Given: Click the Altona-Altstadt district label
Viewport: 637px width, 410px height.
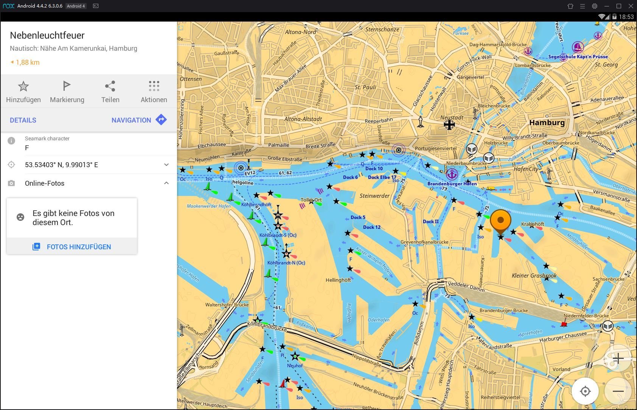Looking at the screenshot, I should click(x=303, y=119).
